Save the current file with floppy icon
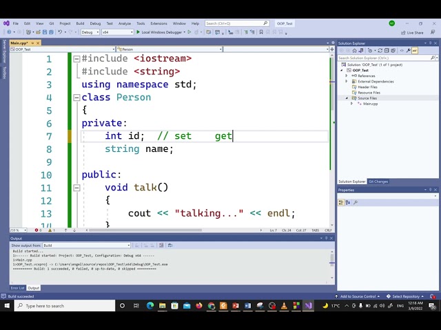 pyautogui.click(x=44, y=32)
